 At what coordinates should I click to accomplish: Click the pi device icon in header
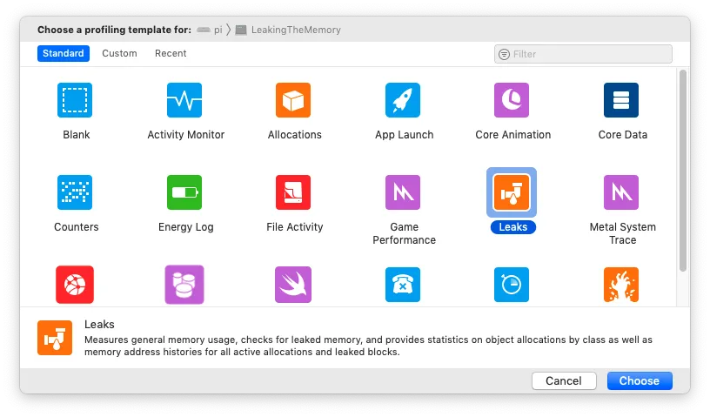pyautogui.click(x=204, y=30)
